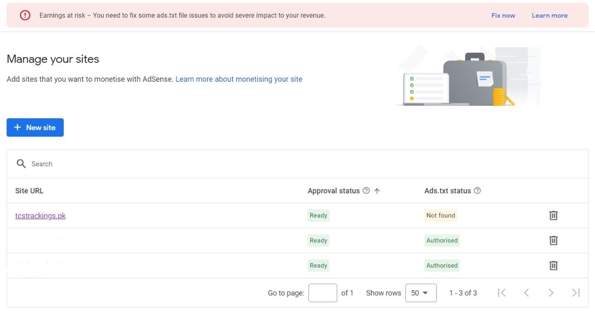The height and width of the screenshot is (314, 595).
Task: Click the Go to page input box
Action: tap(323, 293)
